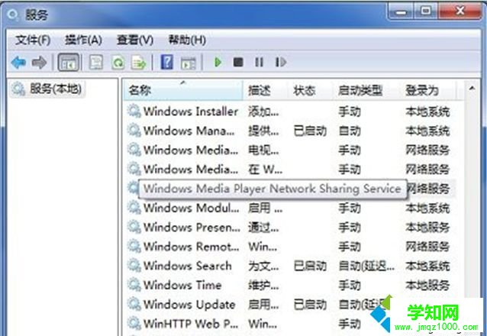The height and width of the screenshot is (336, 487).
Task: Click 自动(延迟... startup type in Windows Search row
Action: [366, 266]
